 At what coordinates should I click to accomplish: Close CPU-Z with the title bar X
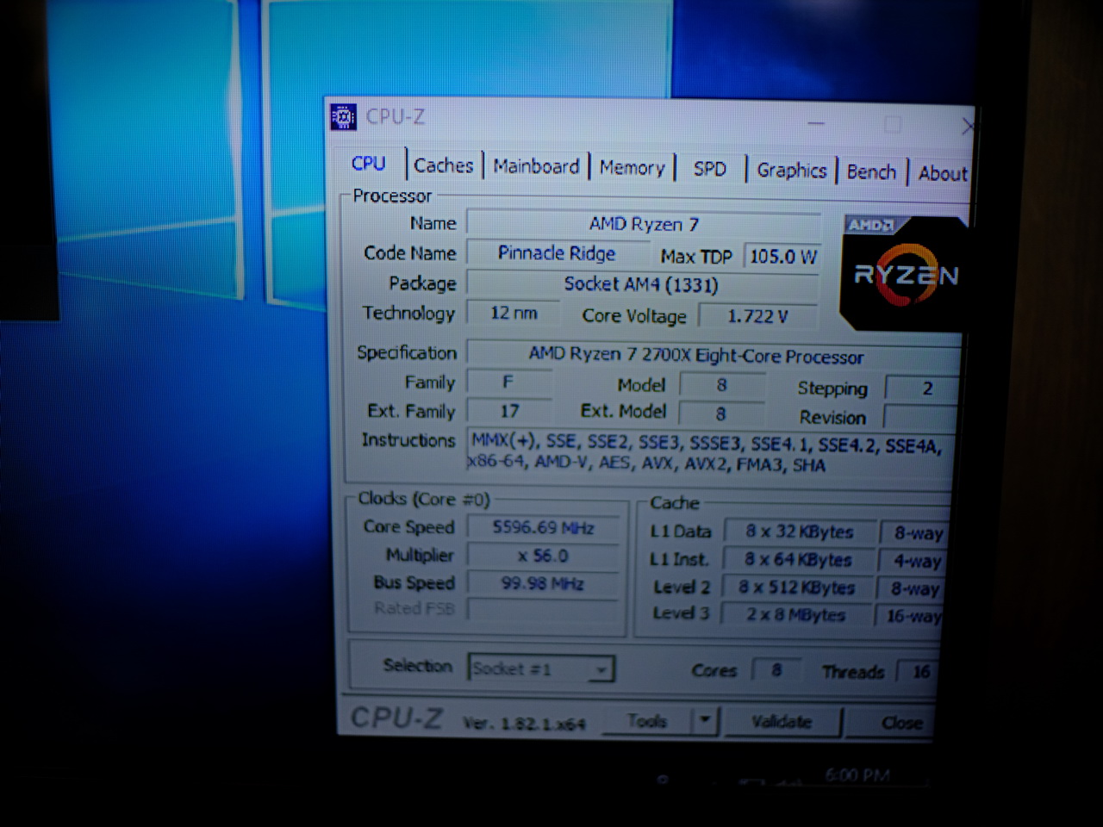(967, 127)
